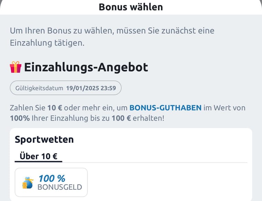Click the Einzahlungs-Angebot heading
The width and height of the screenshot is (262, 201).
(86, 67)
